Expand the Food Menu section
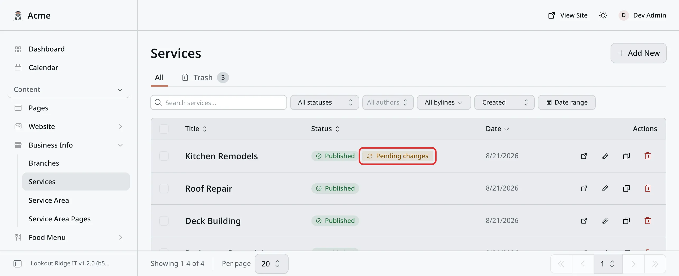679x276 pixels. 68,238
